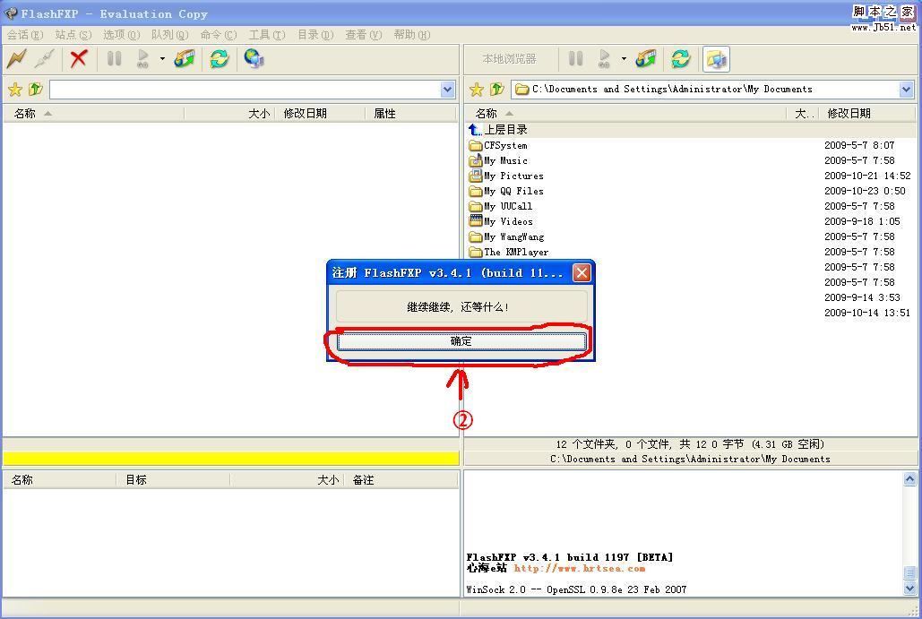
Task: Expand the local path dropdown arrow
Action: (x=906, y=90)
